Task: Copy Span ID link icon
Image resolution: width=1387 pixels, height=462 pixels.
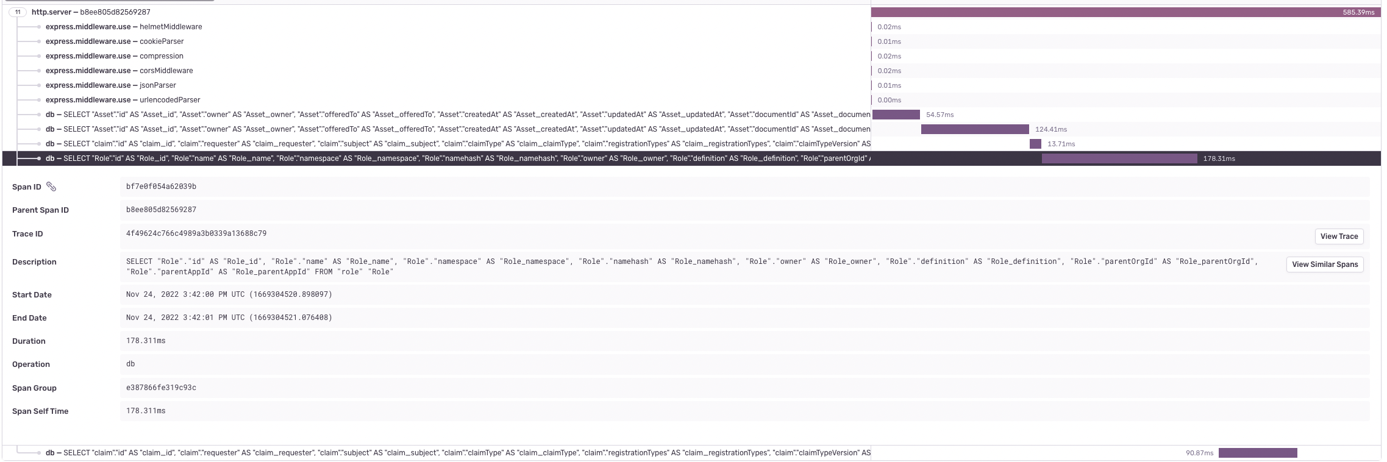Action: [51, 187]
